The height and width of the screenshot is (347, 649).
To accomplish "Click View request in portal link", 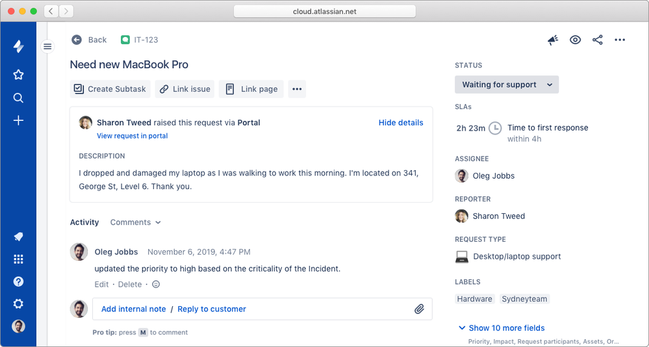I will (133, 136).
